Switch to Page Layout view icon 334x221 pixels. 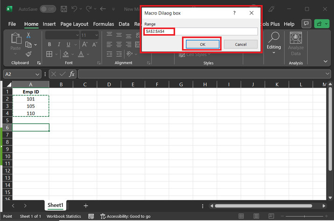[256, 216]
